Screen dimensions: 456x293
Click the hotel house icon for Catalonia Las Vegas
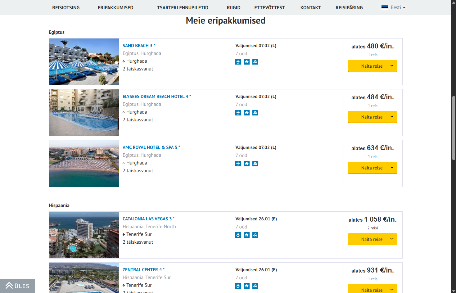247,235
